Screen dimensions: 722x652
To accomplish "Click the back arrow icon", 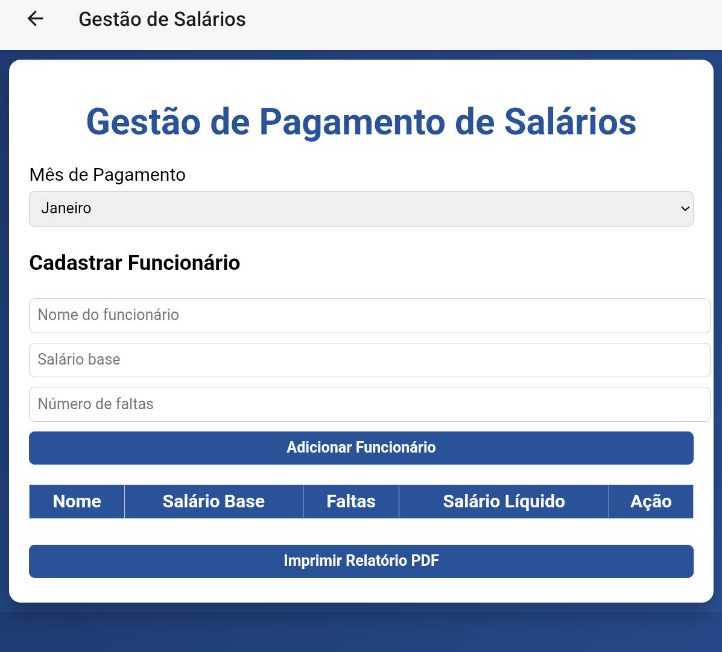I will click(36, 19).
